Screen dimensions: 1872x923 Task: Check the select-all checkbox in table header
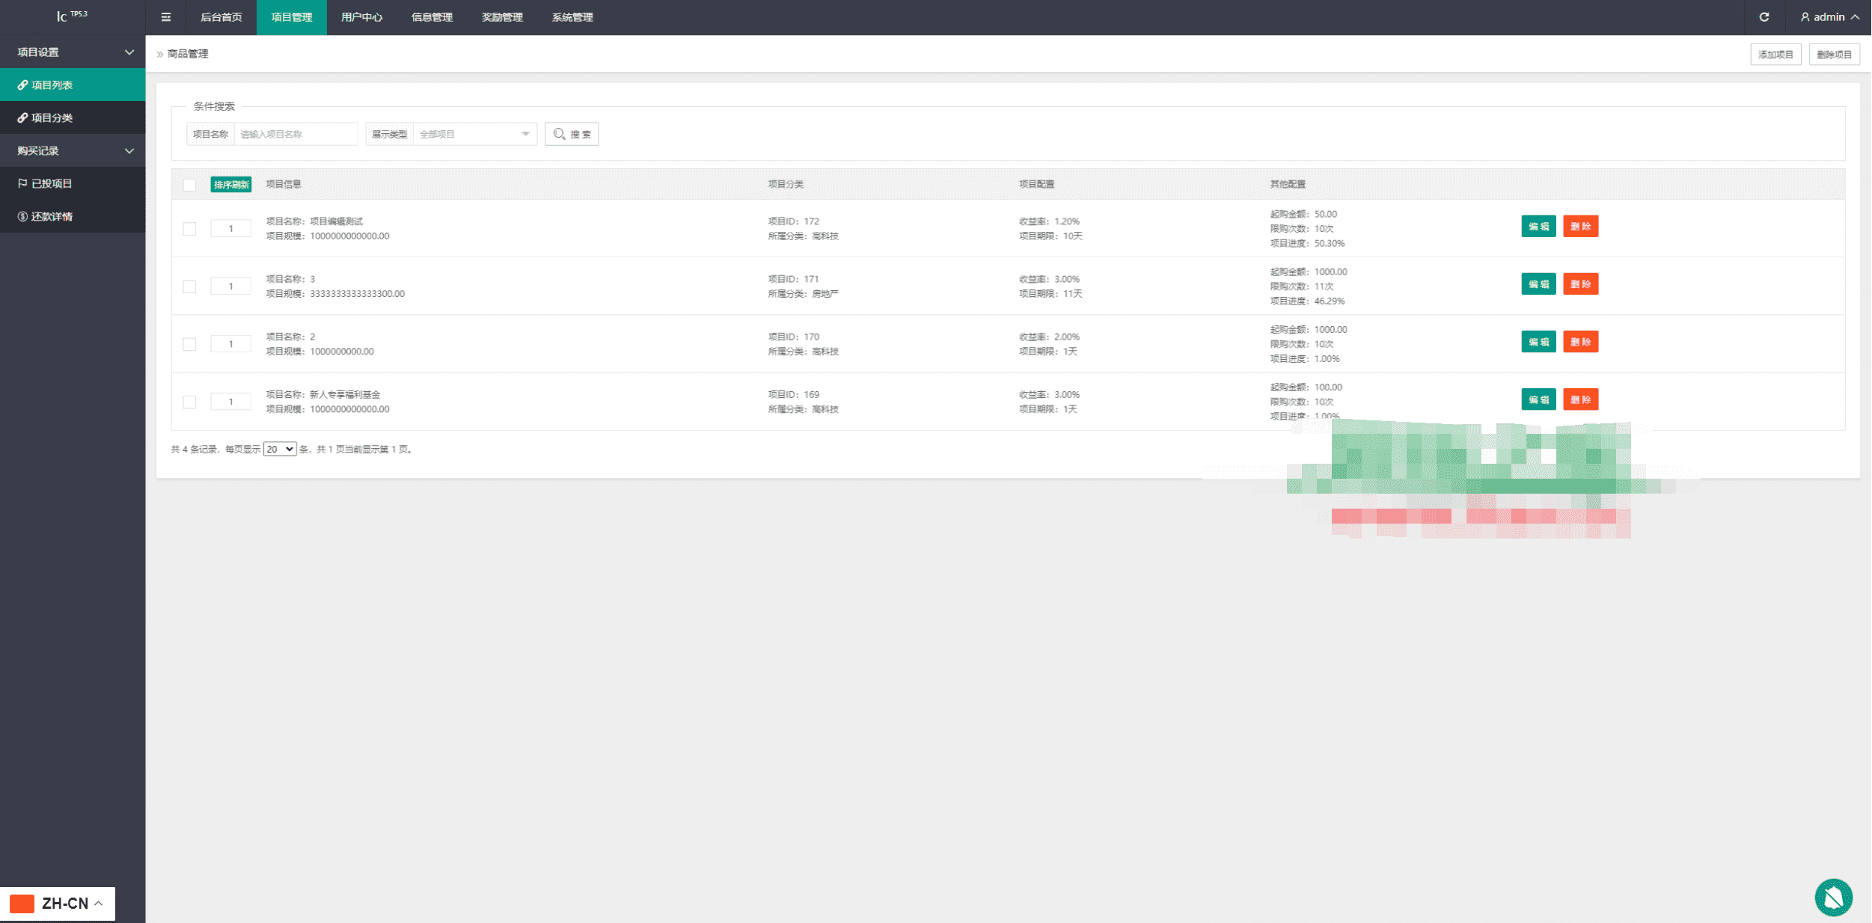[190, 185]
